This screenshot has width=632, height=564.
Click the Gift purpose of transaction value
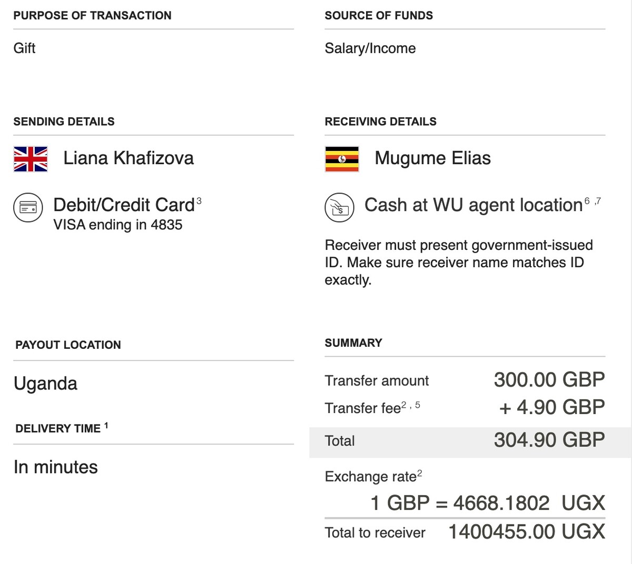(x=24, y=48)
